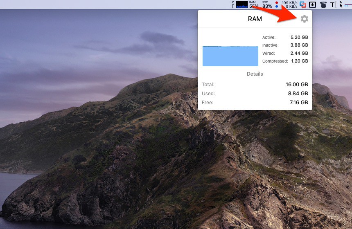
Task: Open the network speed KB/s indicator
Action: 287,4
